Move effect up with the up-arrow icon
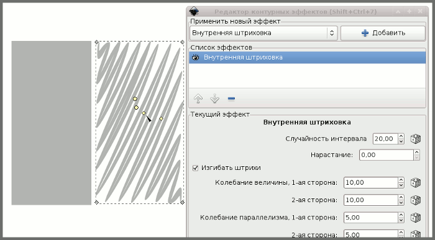The width and height of the screenshot is (435, 240). (198, 99)
